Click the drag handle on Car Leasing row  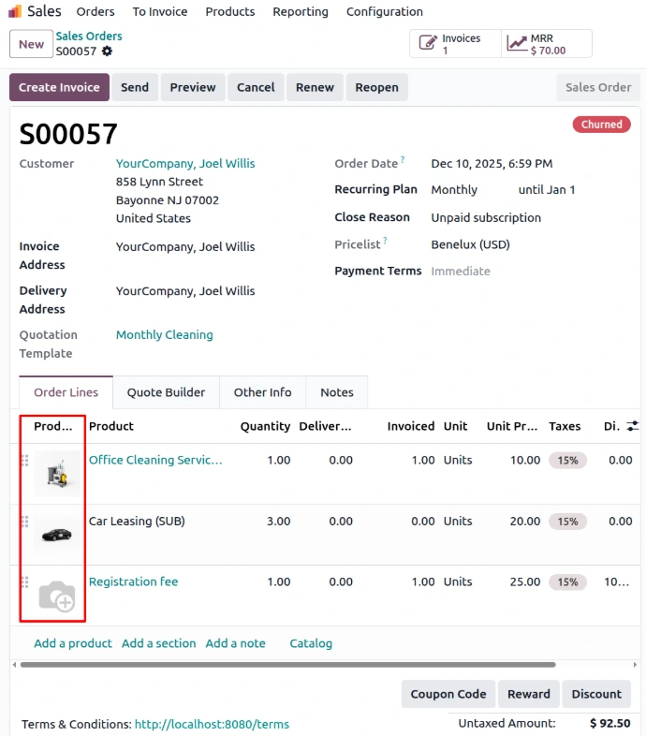click(x=24, y=522)
